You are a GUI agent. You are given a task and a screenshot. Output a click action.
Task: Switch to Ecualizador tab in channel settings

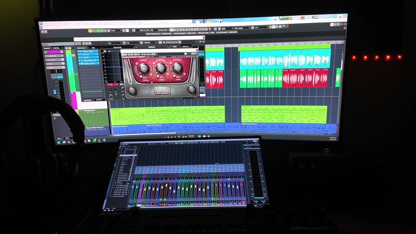(x=152, y=47)
